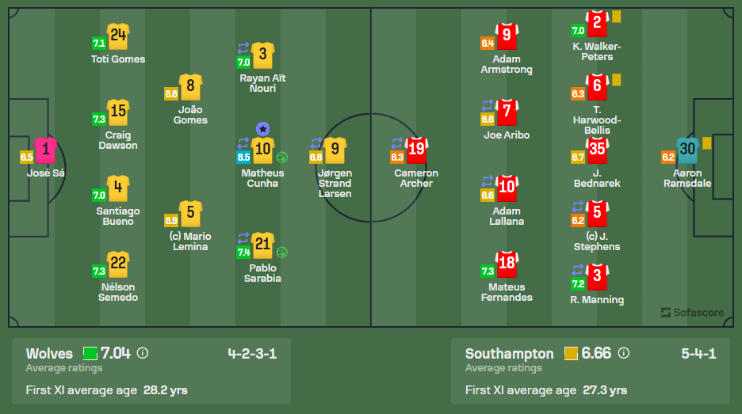Select João Gomes' number 8 shirt

(x=190, y=86)
